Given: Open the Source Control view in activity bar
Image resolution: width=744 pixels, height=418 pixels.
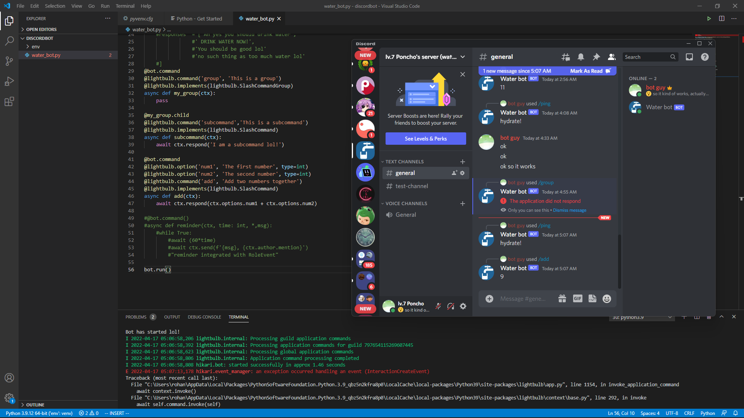Looking at the screenshot, I should coord(9,61).
